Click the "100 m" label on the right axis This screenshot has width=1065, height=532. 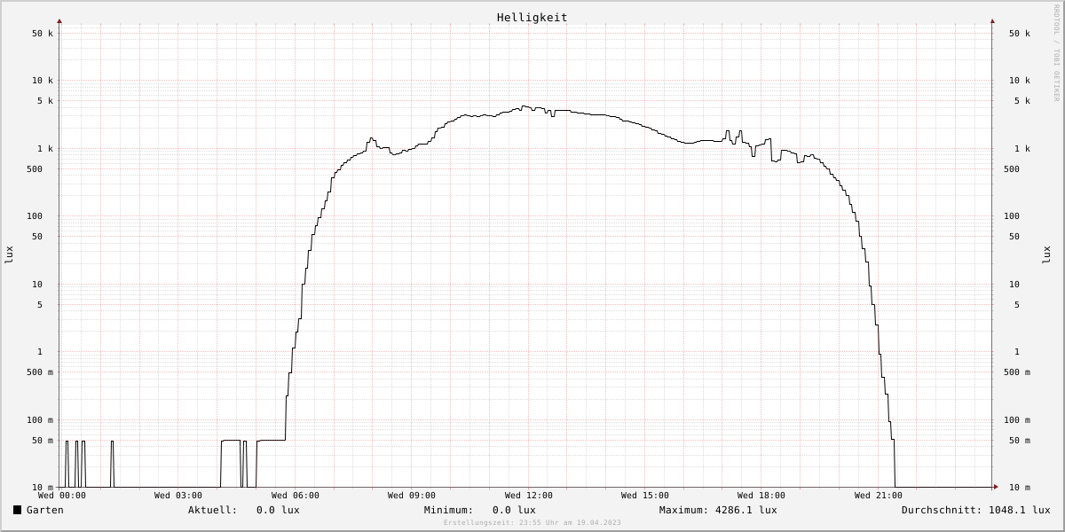[1017, 420]
